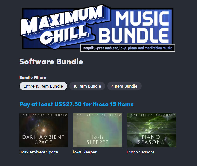The width and height of the screenshot is (197, 166).
Task: Click the Piano Seasons title link
Action: (x=141, y=152)
